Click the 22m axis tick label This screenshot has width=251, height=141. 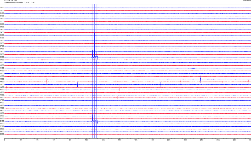pos(185,140)
